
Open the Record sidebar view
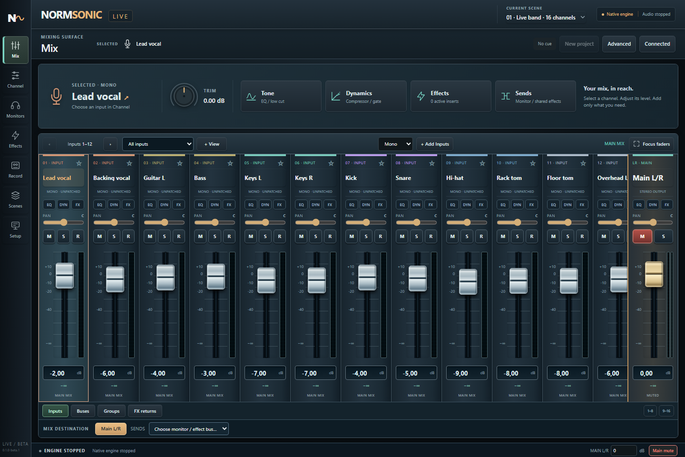click(x=15, y=169)
